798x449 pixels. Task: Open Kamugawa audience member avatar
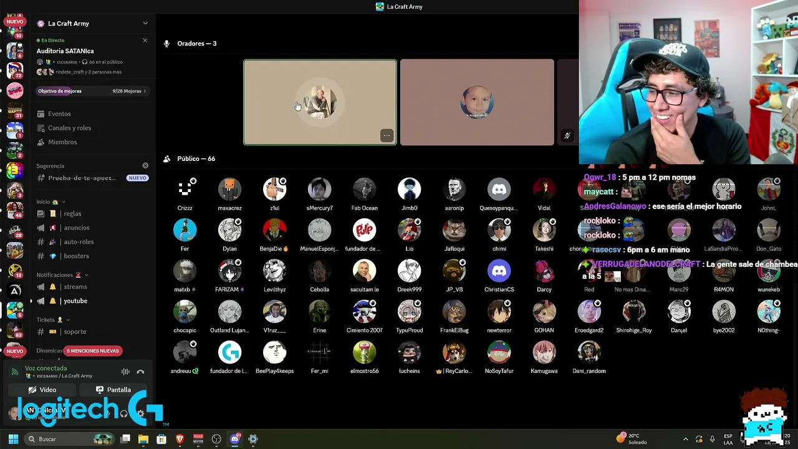[544, 352]
